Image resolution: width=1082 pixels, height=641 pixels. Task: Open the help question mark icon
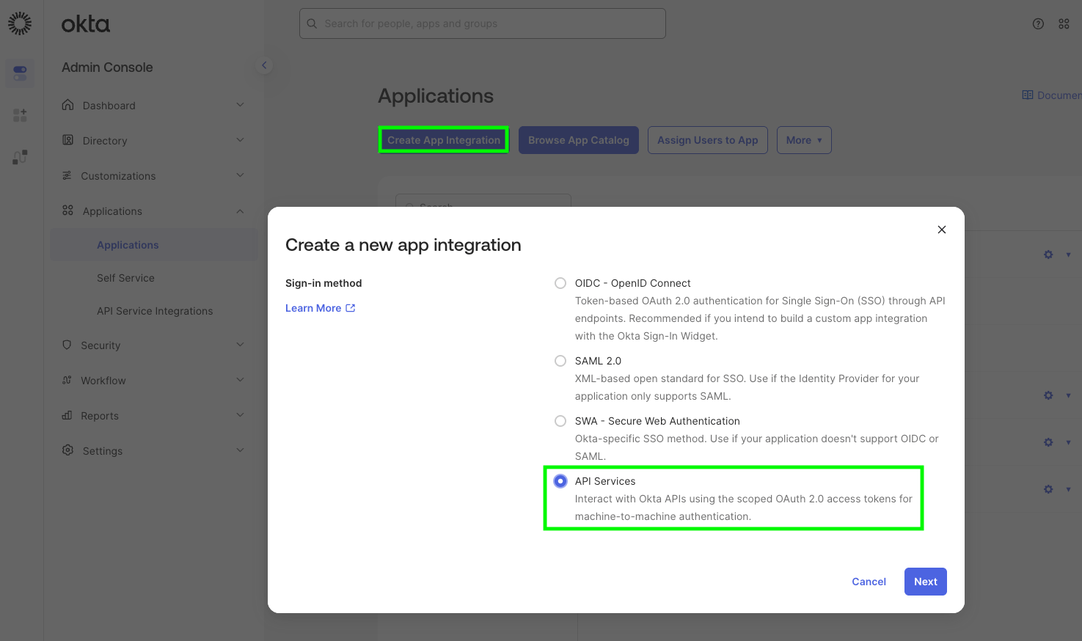[1038, 23]
